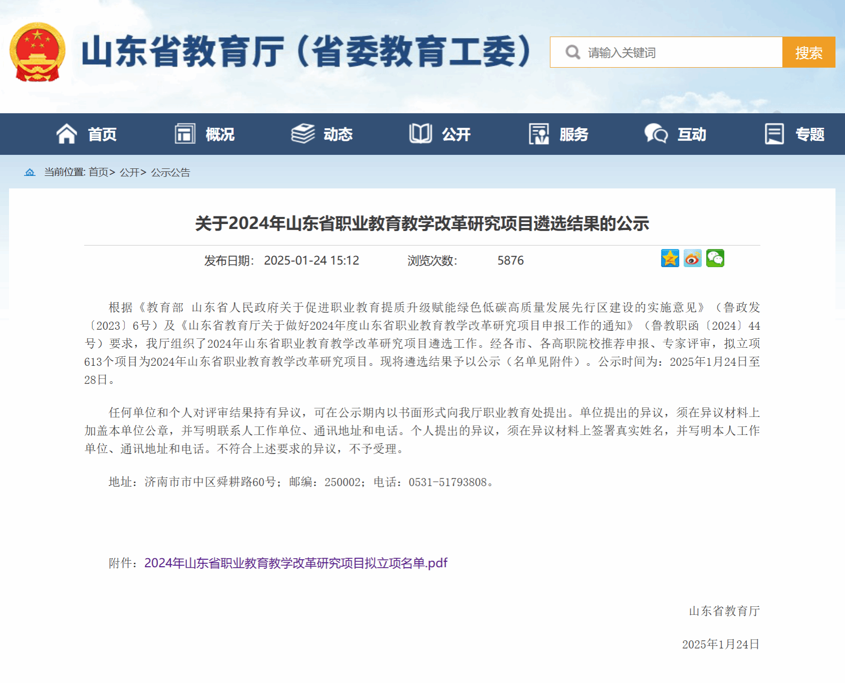Click the 发布日期 label
This screenshot has width=845, height=683.
229,261
